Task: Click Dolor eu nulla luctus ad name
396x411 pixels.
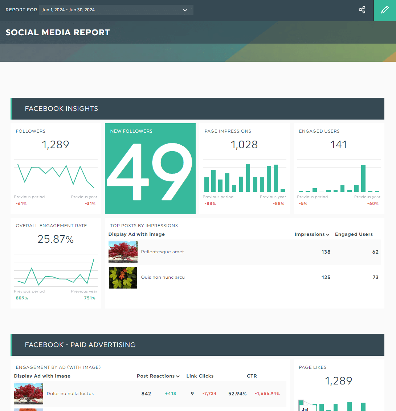Action: (x=70, y=394)
